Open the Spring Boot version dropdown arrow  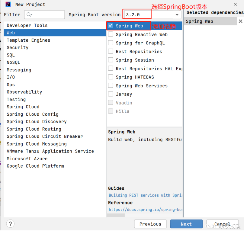[177, 15]
